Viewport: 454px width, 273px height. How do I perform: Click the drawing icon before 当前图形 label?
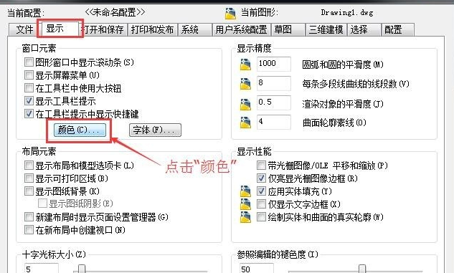click(x=230, y=14)
